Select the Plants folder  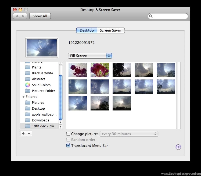(x=39, y=67)
